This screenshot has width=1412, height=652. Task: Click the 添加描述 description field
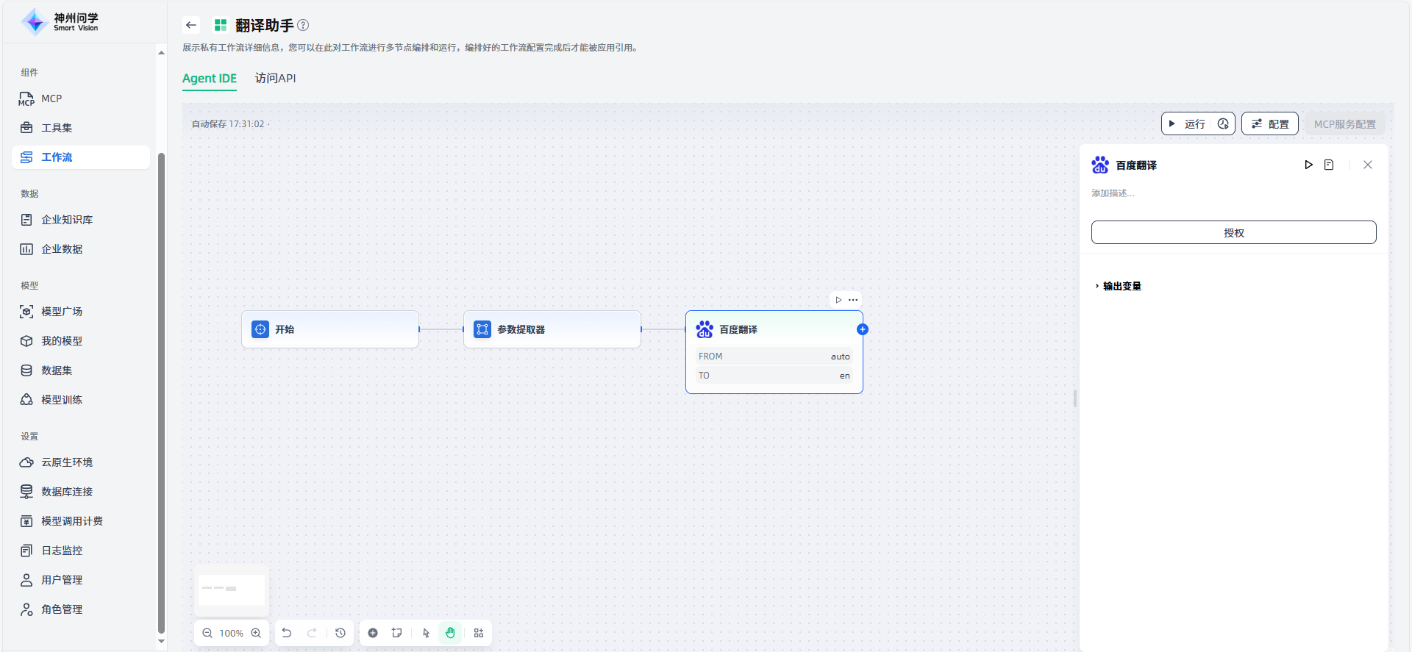coord(1113,193)
